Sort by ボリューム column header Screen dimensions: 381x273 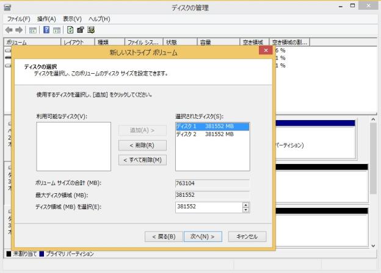click(32, 42)
